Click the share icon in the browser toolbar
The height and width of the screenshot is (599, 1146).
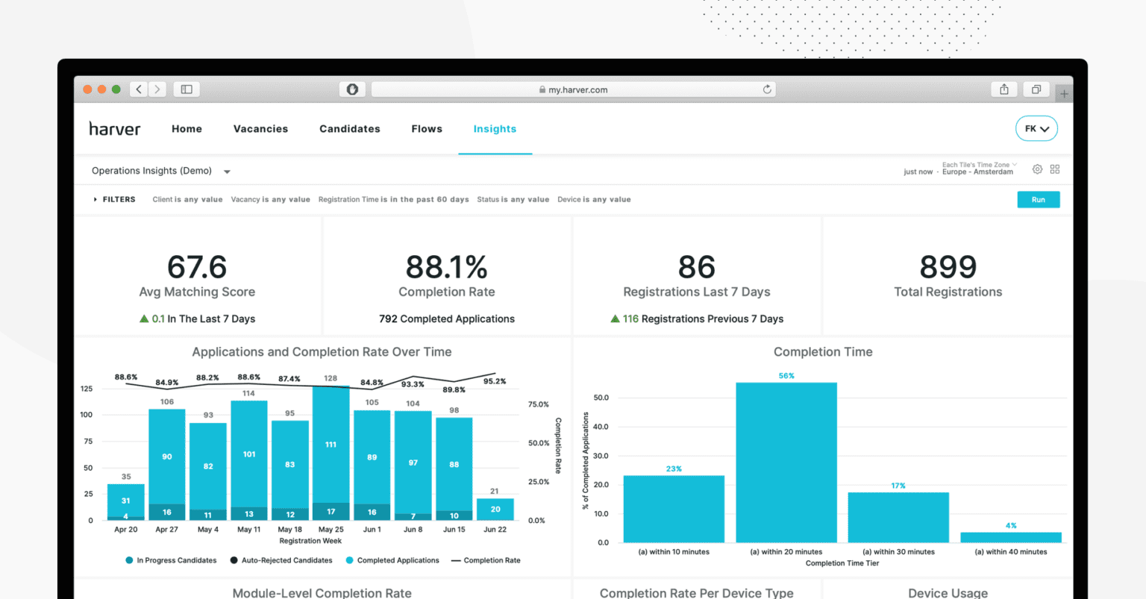(x=1003, y=89)
